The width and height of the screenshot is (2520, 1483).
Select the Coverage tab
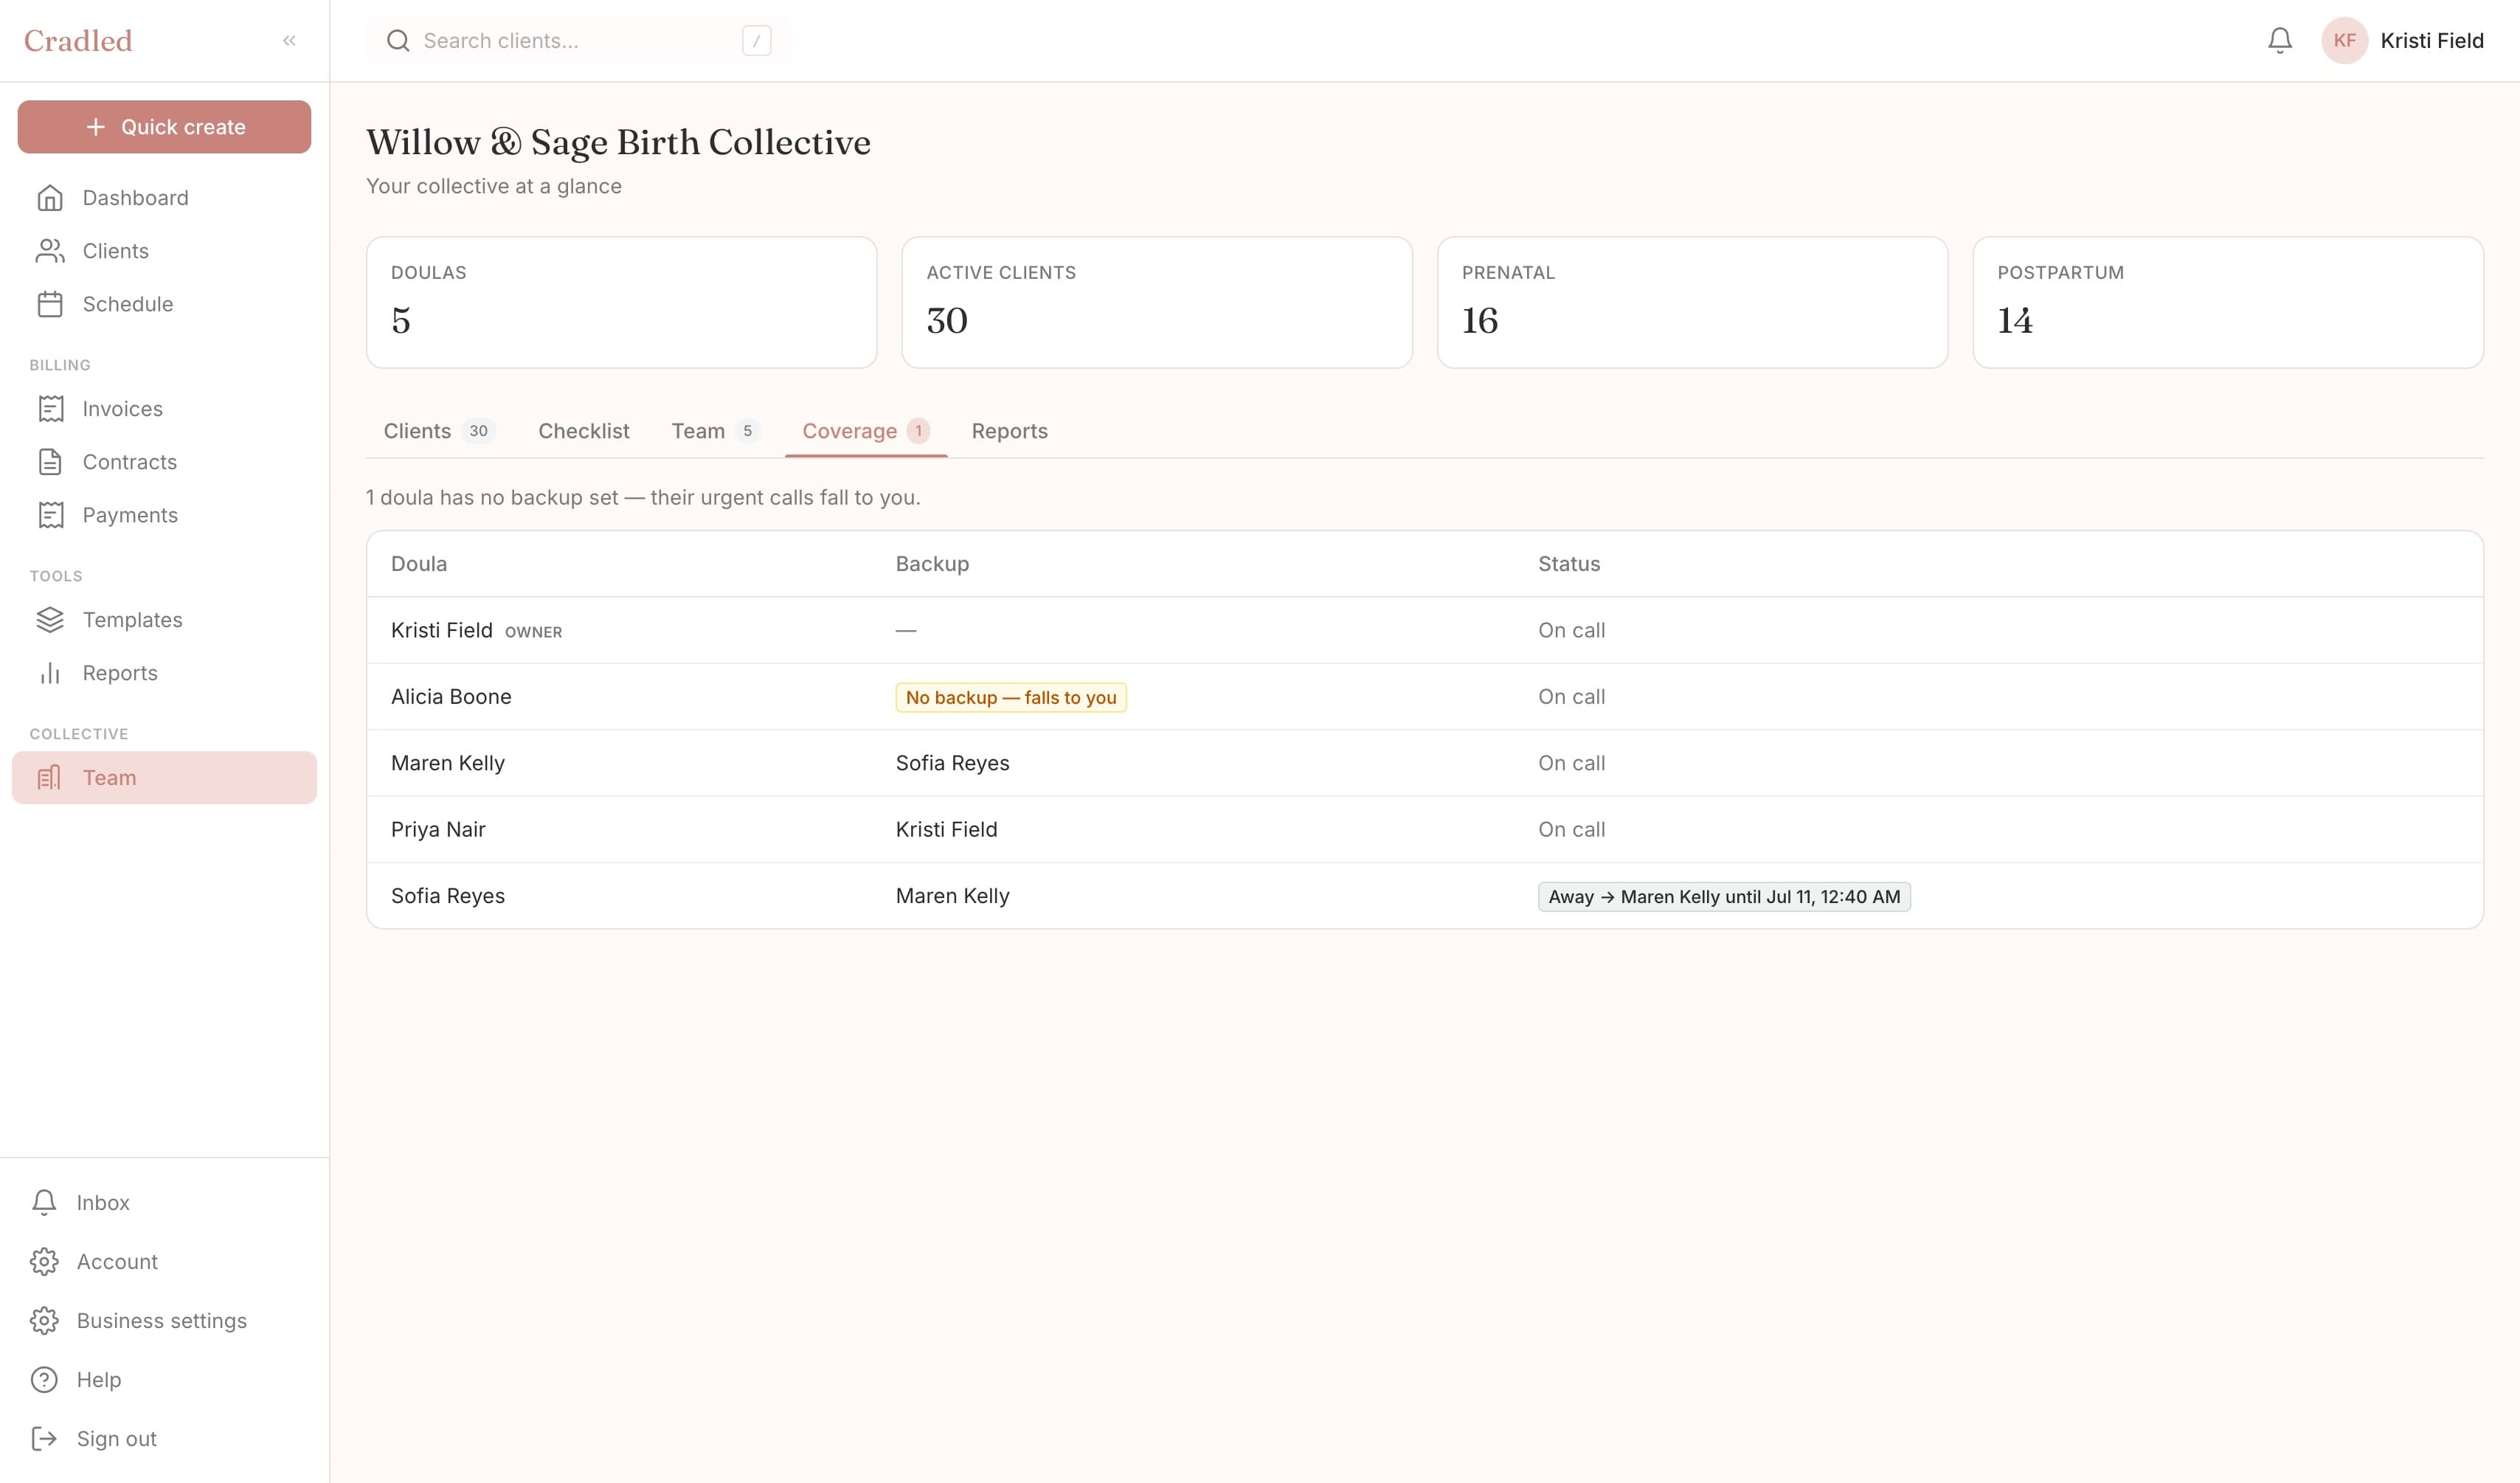[866, 431]
